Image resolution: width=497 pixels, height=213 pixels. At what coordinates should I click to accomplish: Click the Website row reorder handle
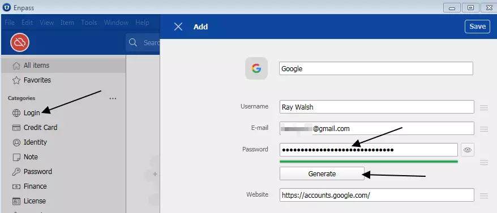(483, 195)
